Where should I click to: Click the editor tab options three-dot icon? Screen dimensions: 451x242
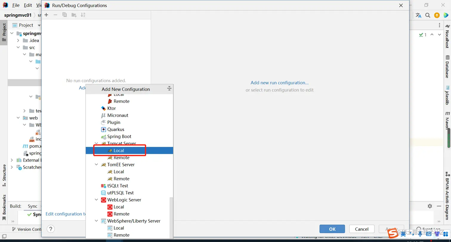pos(439,25)
